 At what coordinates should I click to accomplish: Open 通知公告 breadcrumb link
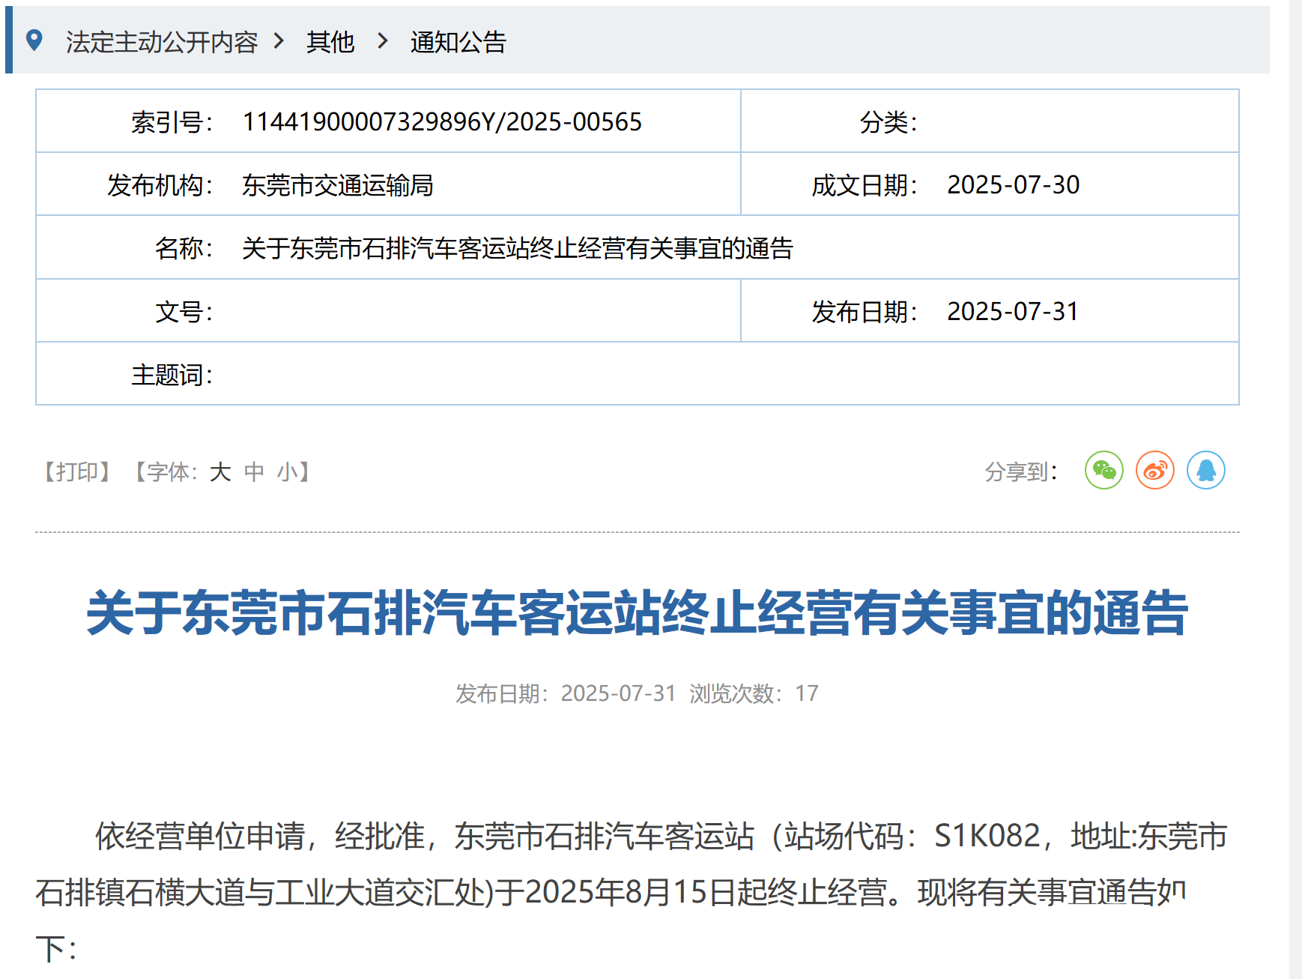[x=458, y=42]
